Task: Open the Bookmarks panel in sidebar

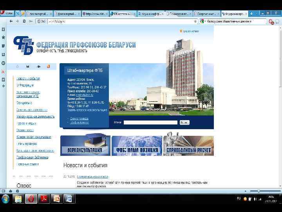Action: (3, 29)
